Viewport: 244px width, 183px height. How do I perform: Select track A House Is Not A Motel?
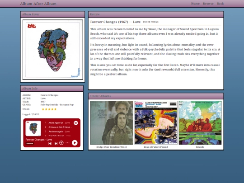tap(59, 127)
